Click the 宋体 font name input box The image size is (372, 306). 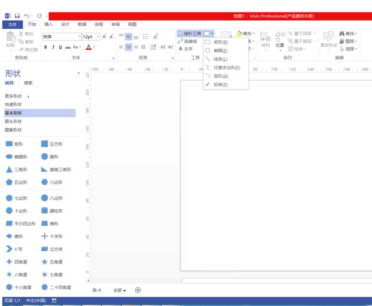point(60,37)
